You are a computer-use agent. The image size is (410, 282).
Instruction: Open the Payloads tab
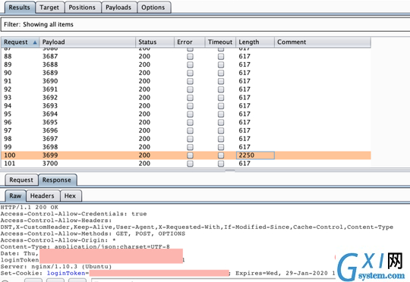[118, 8]
